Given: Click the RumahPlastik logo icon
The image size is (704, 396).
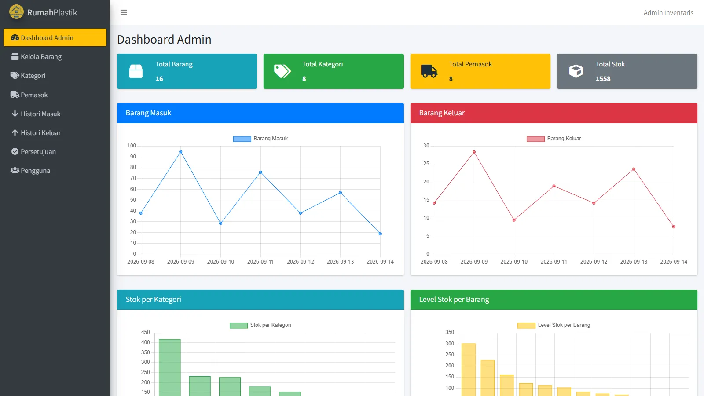Looking at the screenshot, I should [16, 12].
